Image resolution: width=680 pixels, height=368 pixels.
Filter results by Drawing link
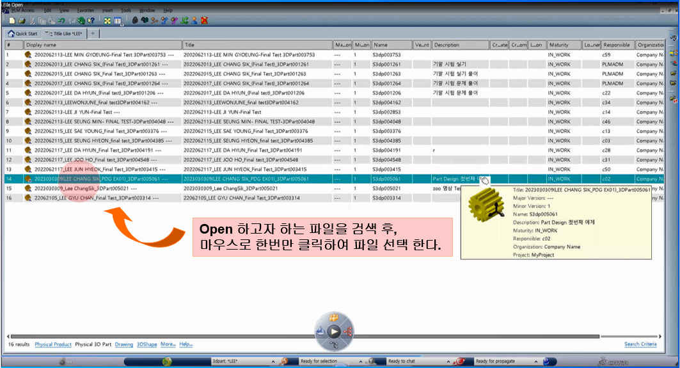click(x=124, y=344)
